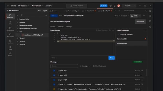
Task: Click the messages Search field
Action: click(x=64, y=66)
